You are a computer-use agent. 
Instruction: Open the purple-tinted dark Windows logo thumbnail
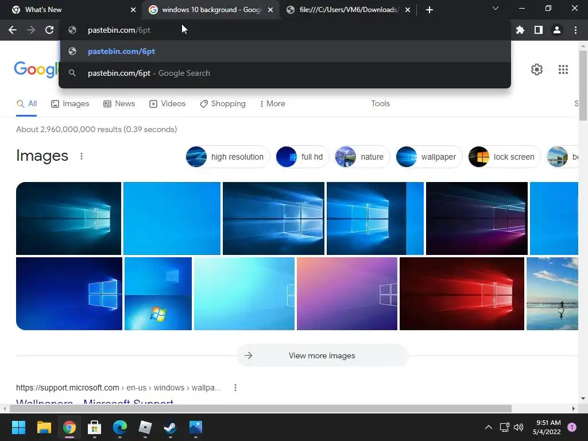pos(477,218)
